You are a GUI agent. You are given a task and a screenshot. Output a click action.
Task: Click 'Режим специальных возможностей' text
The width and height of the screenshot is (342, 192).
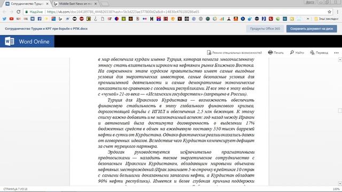[x=237, y=53]
